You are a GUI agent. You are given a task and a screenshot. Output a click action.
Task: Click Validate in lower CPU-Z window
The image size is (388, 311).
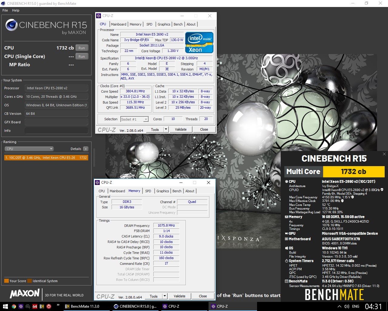tap(179, 296)
